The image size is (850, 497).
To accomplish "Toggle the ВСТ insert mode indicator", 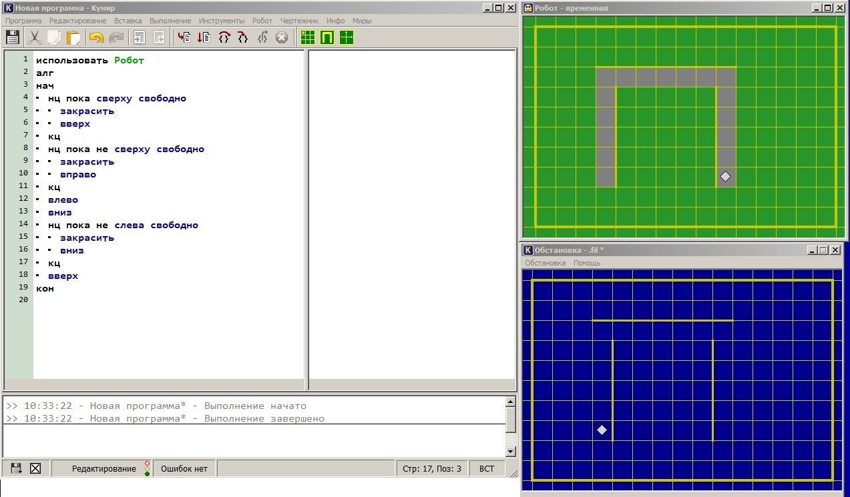I will [487, 468].
